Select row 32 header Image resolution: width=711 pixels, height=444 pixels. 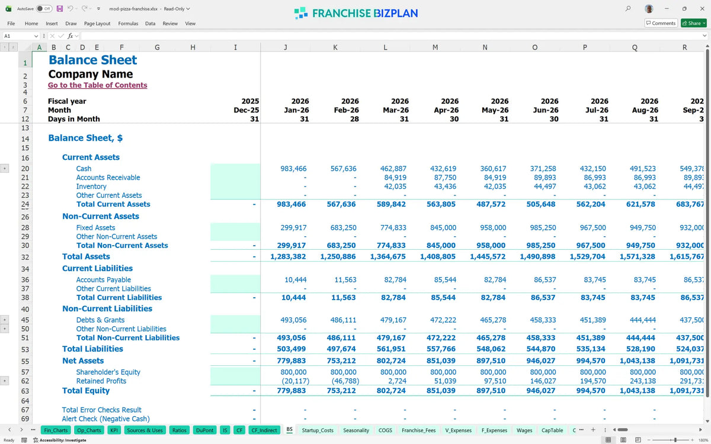pyautogui.click(x=25, y=257)
